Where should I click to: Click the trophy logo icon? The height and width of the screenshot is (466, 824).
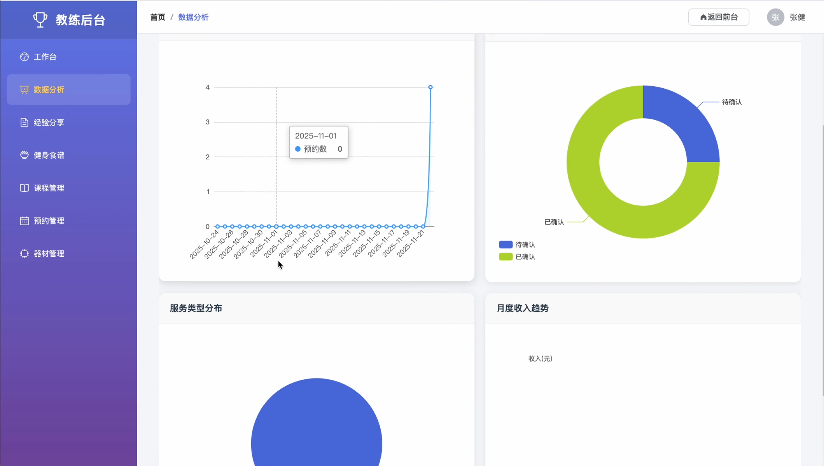click(x=40, y=19)
